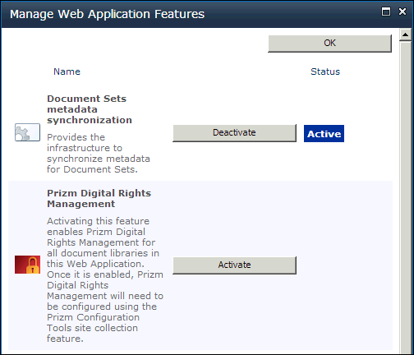
Task: Click the Prizm feature description paragraph
Action: [105, 279]
